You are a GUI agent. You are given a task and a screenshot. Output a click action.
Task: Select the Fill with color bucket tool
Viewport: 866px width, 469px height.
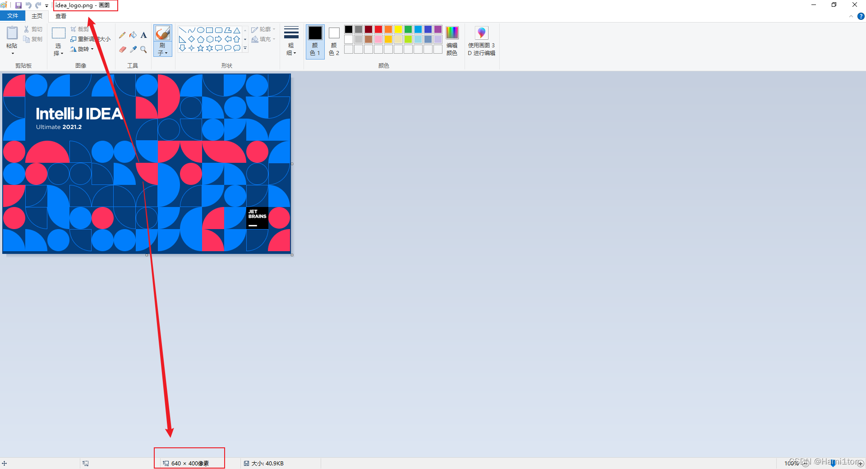(133, 35)
